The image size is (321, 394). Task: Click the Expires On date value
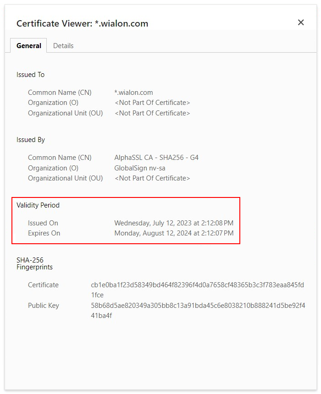174,233
